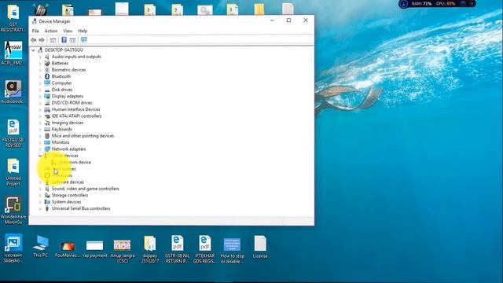The width and height of the screenshot is (503, 283).
Task: Click the Bluetooth logo icon
Action: 47,76
